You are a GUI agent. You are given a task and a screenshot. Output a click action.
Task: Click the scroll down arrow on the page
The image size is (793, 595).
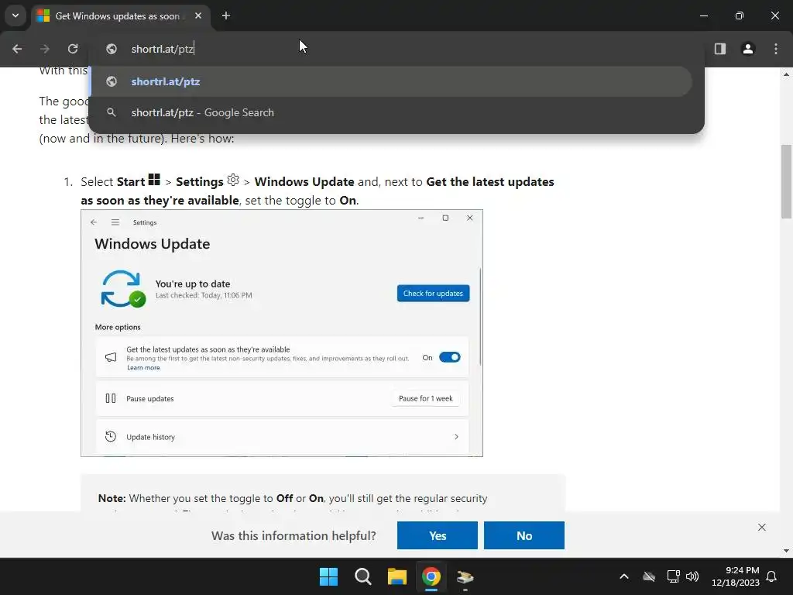pyautogui.click(x=786, y=551)
